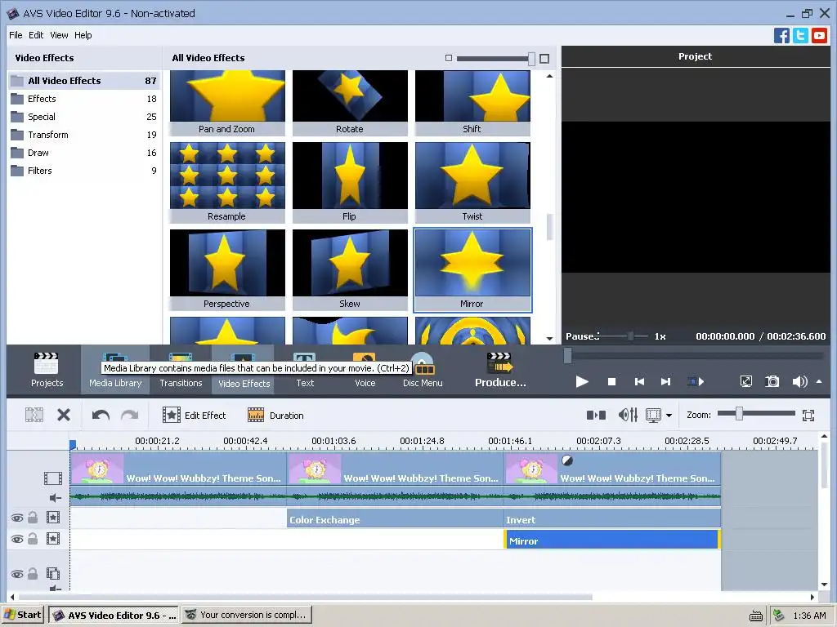Screen dimensions: 837x627
Task: Expand the volume level arrow
Action: pos(819,382)
